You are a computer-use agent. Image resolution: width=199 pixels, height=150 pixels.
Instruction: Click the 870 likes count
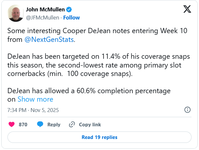click(23, 124)
